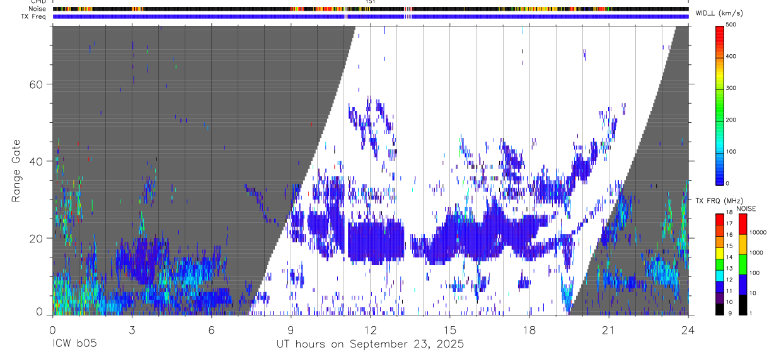Click the blue TX Freq strip above the plot
Image resolution: width=774 pixels, height=357 pixels.
click(x=371, y=16)
